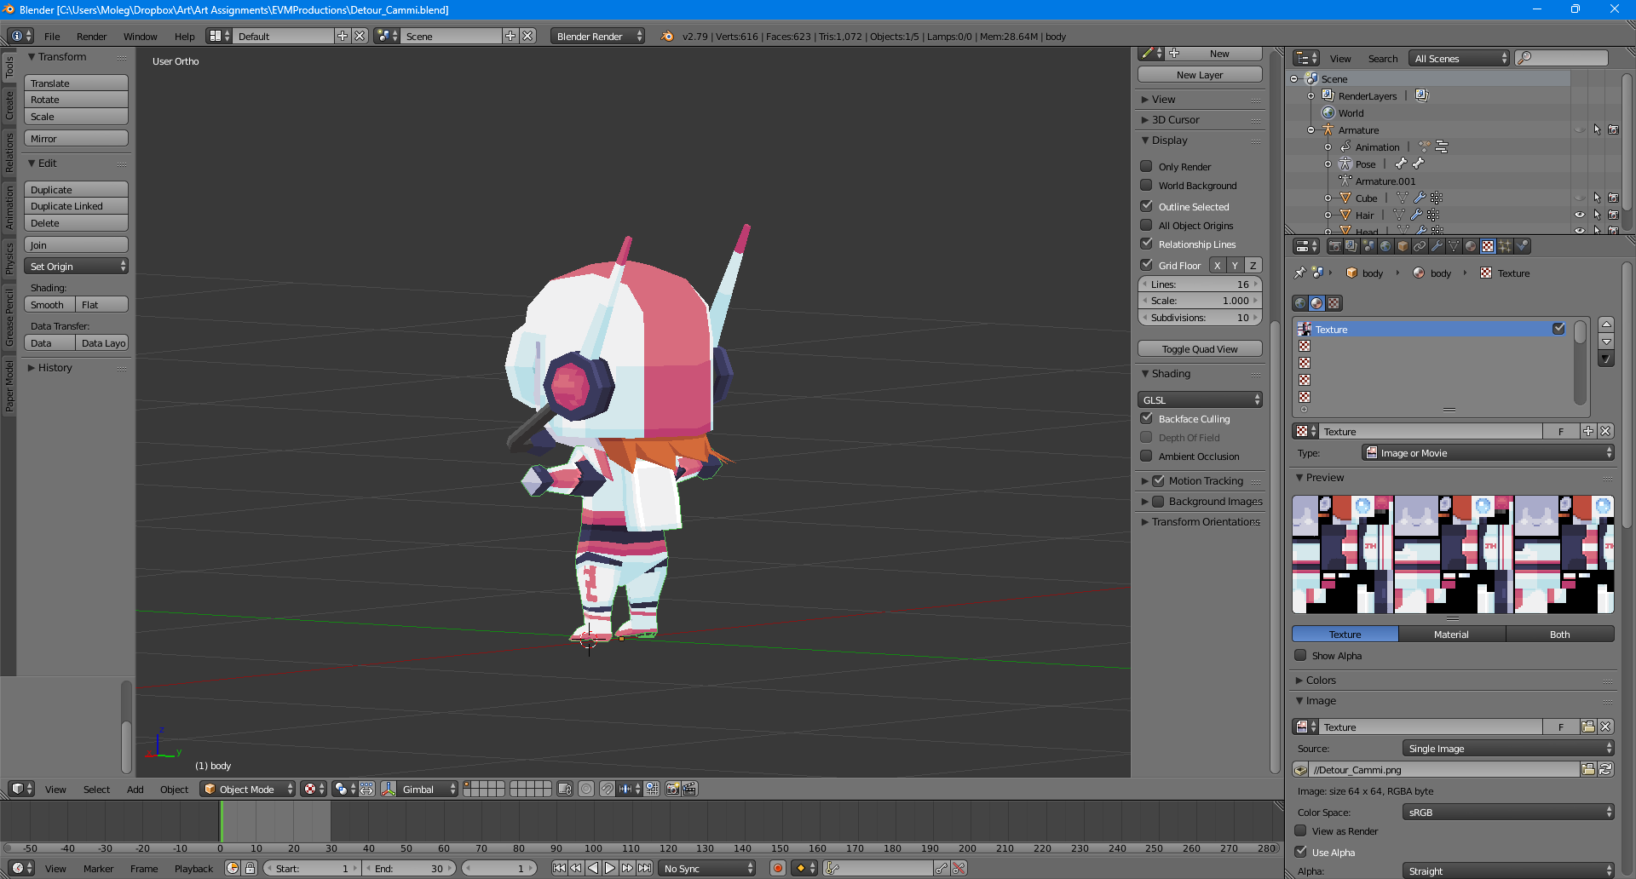The image size is (1636, 879).
Task: Toggle Relationship Lines checkbox
Action: pyautogui.click(x=1147, y=244)
